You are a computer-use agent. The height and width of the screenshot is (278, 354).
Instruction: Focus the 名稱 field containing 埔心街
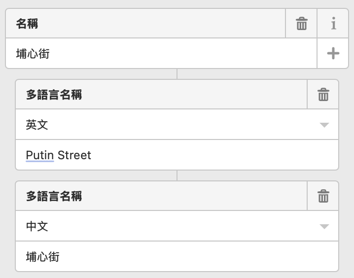pyautogui.click(x=161, y=53)
